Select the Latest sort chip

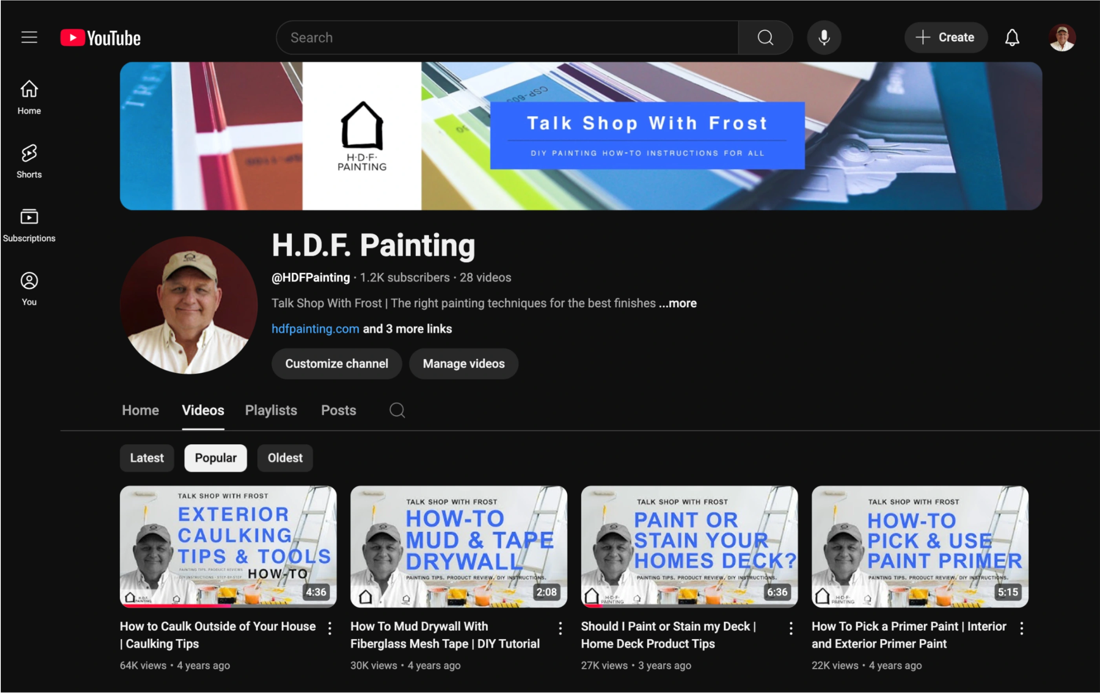coord(147,458)
